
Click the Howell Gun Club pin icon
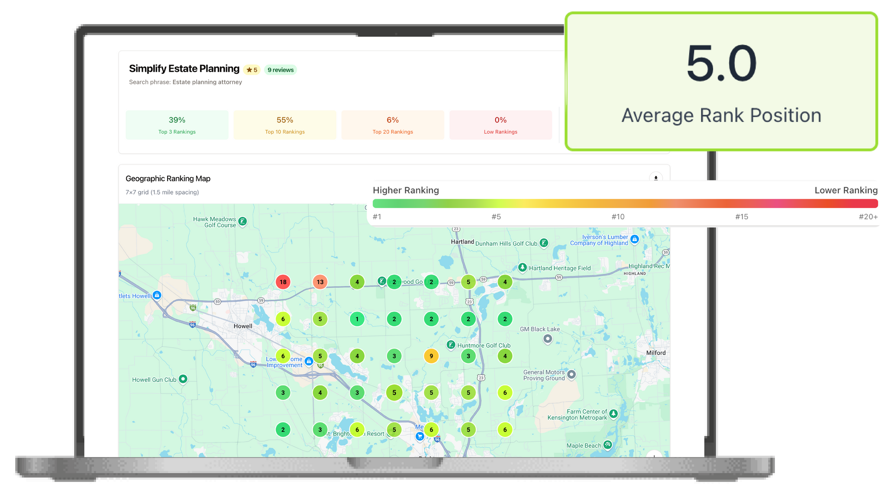pos(183,379)
